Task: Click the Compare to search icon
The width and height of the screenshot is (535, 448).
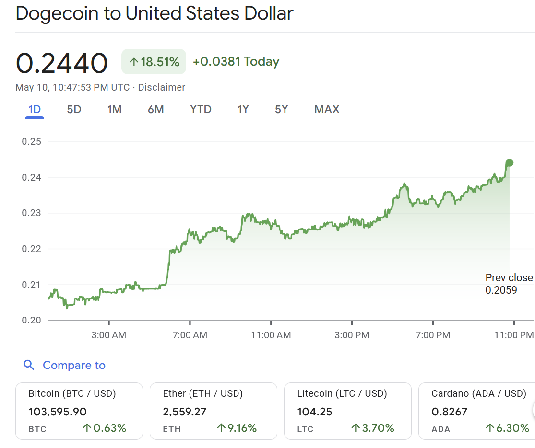Action: (x=29, y=365)
